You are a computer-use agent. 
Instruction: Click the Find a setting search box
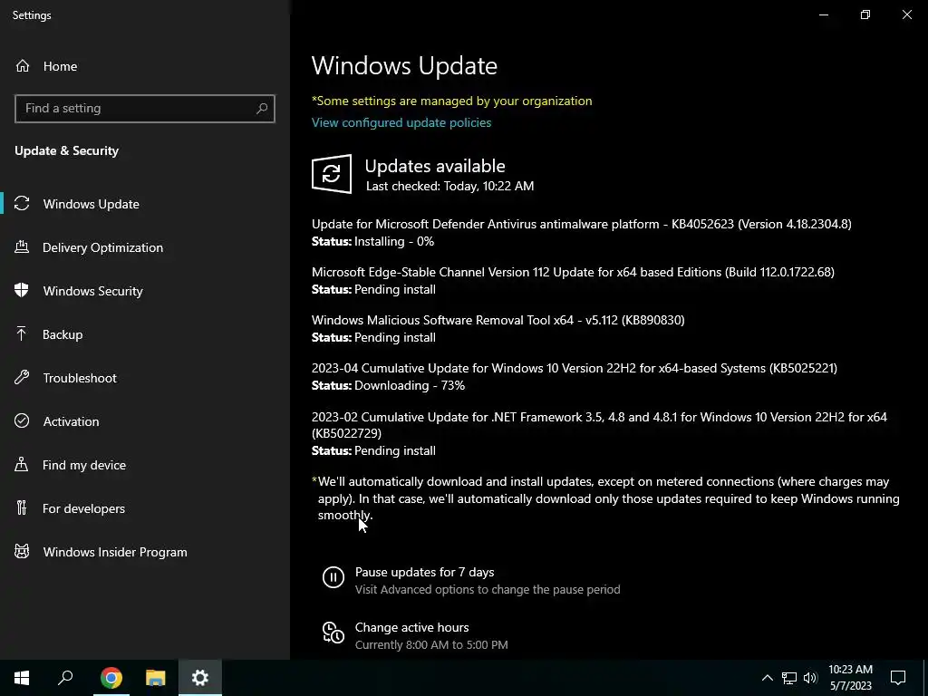point(145,109)
